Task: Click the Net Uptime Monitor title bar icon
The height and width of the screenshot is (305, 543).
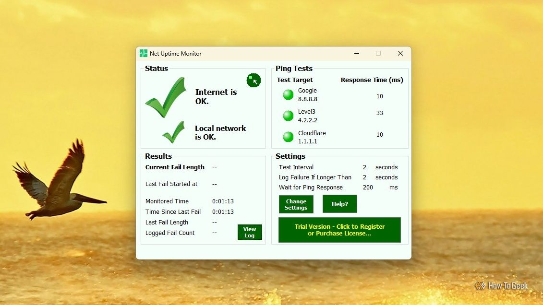Action: (143, 53)
